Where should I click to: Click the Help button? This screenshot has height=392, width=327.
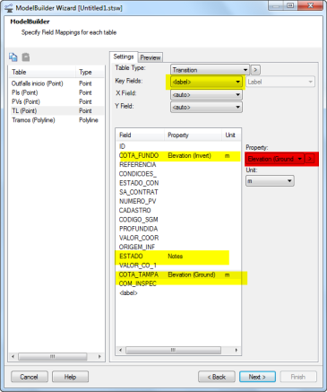[70, 377]
